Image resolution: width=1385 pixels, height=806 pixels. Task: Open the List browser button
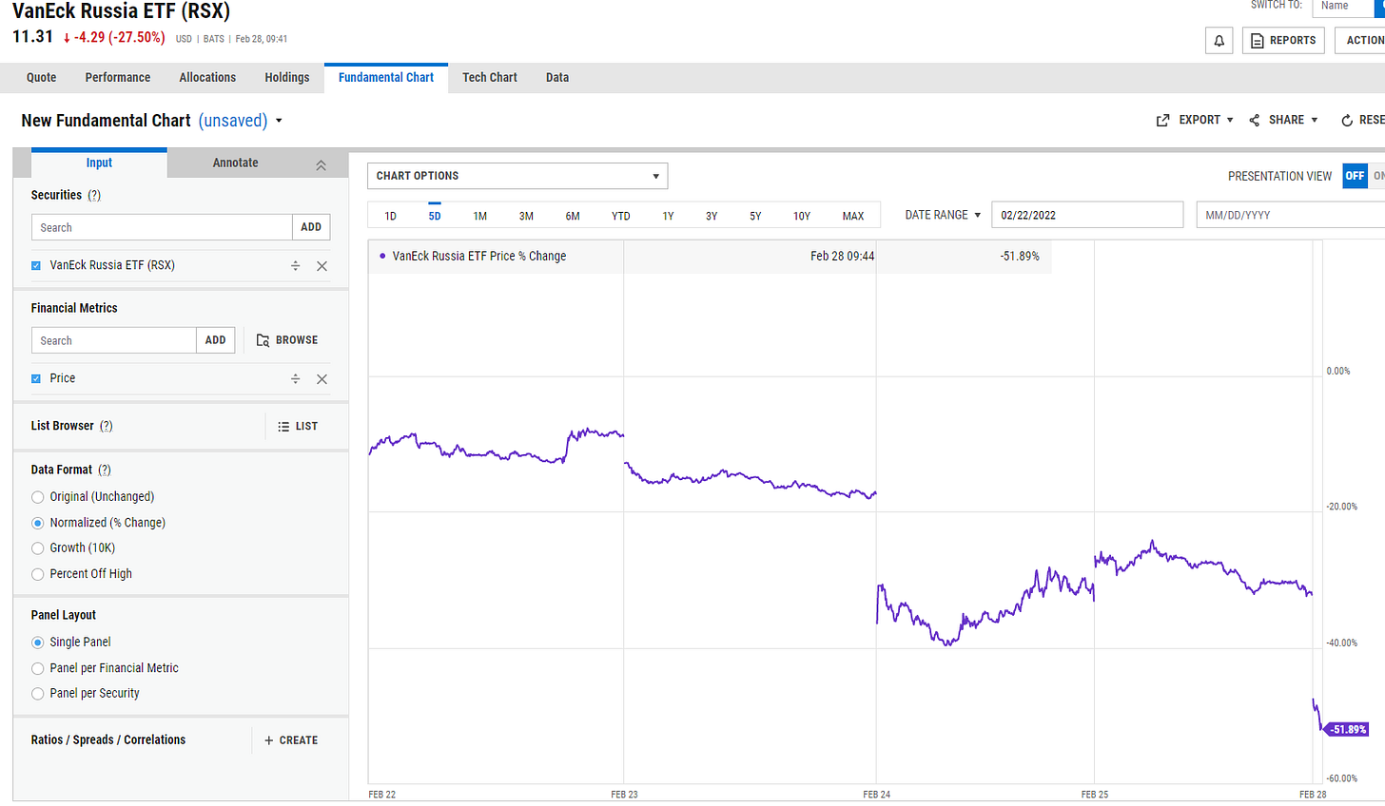[x=298, y=426]
